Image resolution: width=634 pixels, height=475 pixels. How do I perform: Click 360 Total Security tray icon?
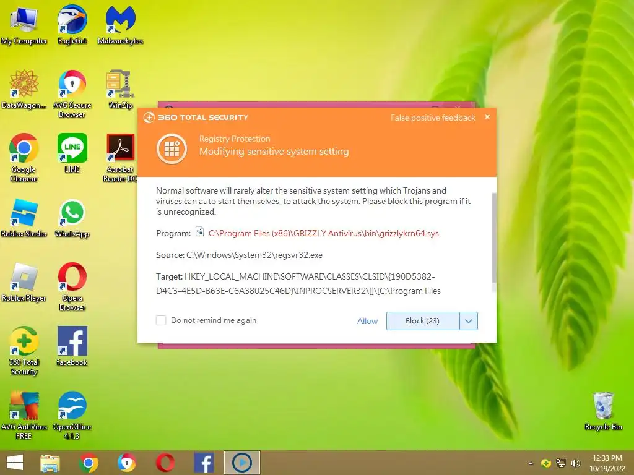pyautogui.click(x=546, y=463)
